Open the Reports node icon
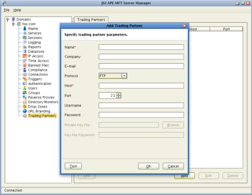 click(x=25, y=47)
